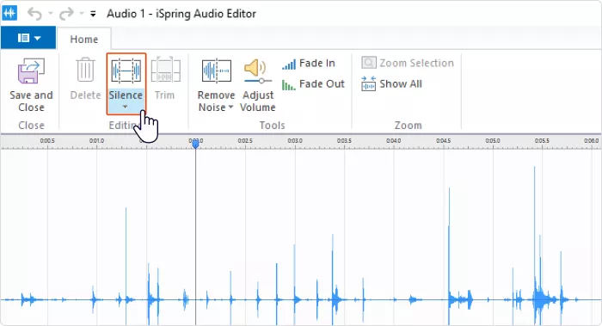Expand the Remove Noise dropdown arrow

230,108
